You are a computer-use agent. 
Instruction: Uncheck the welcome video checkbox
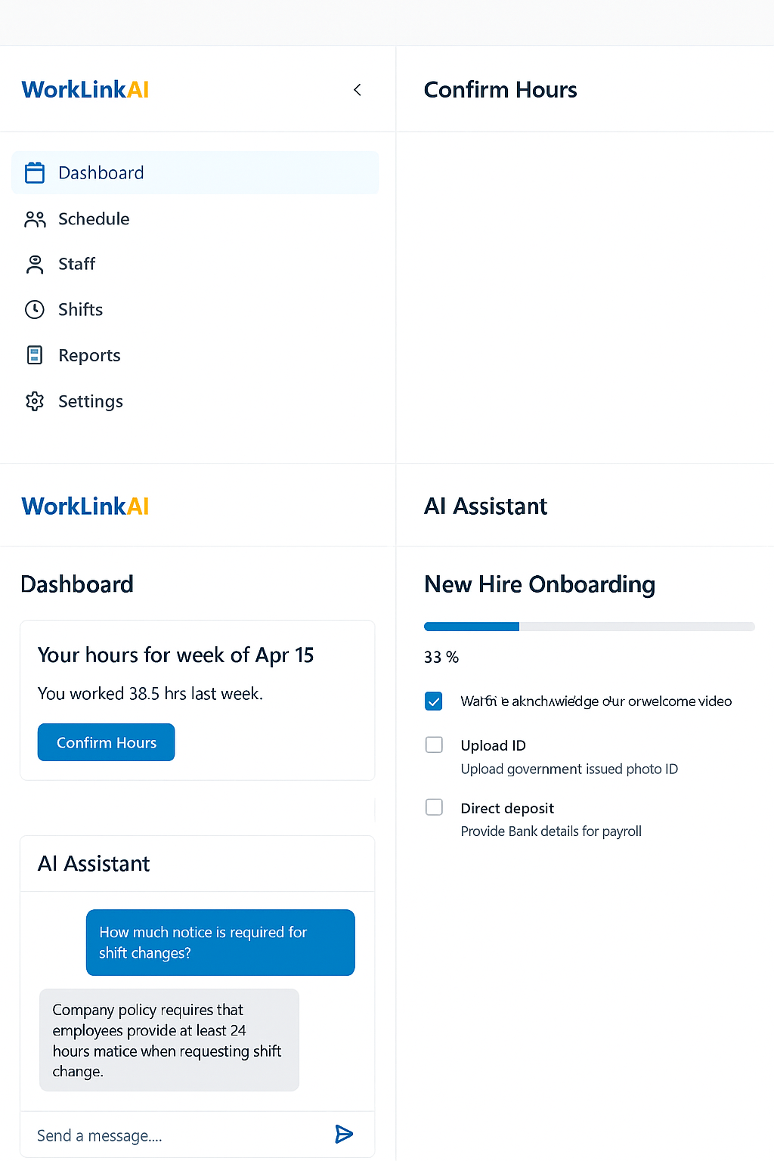coord(434,701)
